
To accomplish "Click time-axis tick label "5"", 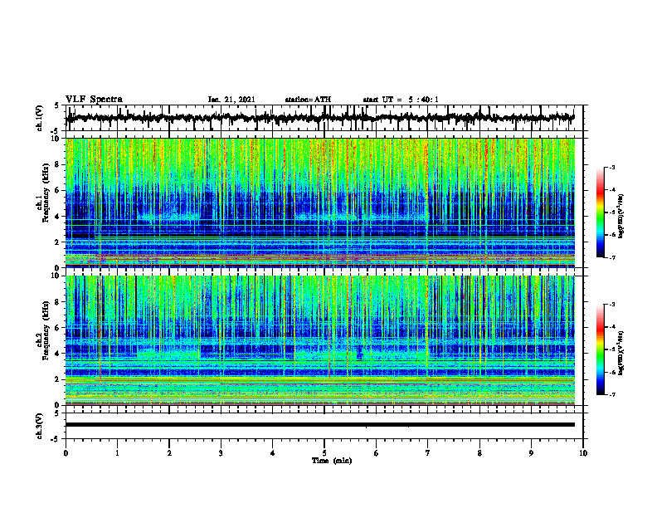I will tap(324, 453).
